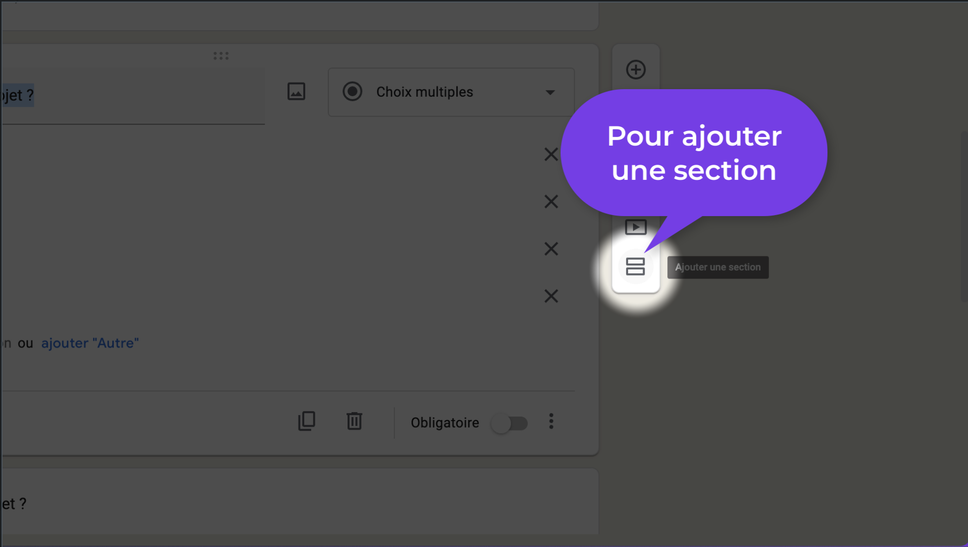Delete the question with trash icon

(354, 421)
